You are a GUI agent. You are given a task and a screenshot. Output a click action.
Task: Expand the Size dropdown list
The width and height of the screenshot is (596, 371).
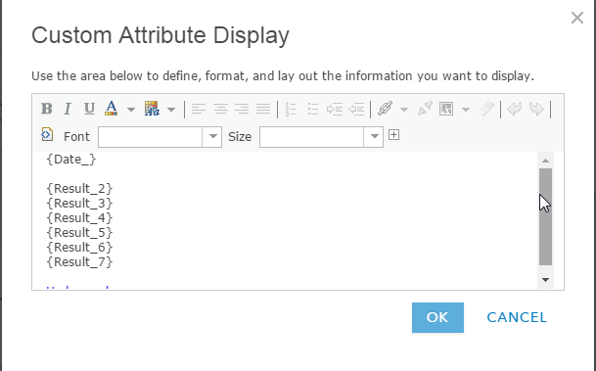pos(374,137)
